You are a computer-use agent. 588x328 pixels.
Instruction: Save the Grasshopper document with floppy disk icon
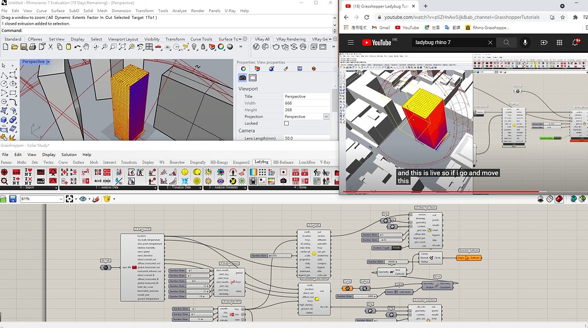pyautogui.click(x=12, y=199)
